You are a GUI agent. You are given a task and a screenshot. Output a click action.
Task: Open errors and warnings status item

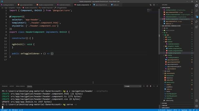tap(15, 110)
